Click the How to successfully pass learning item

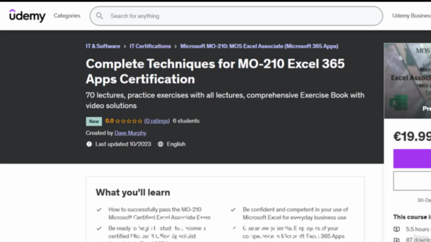click(x=160, y=214)
